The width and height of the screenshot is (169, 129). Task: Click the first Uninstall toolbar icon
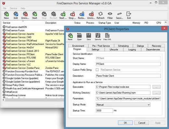(x=25, y=15)
